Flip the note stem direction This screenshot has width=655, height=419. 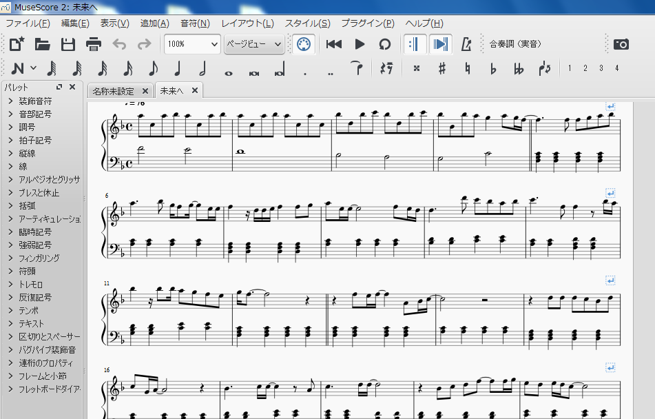(544, 68)
